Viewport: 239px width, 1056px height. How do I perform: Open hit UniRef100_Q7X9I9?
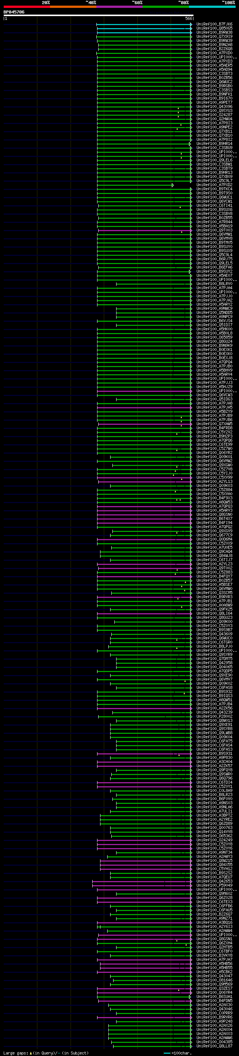[214, 36]
